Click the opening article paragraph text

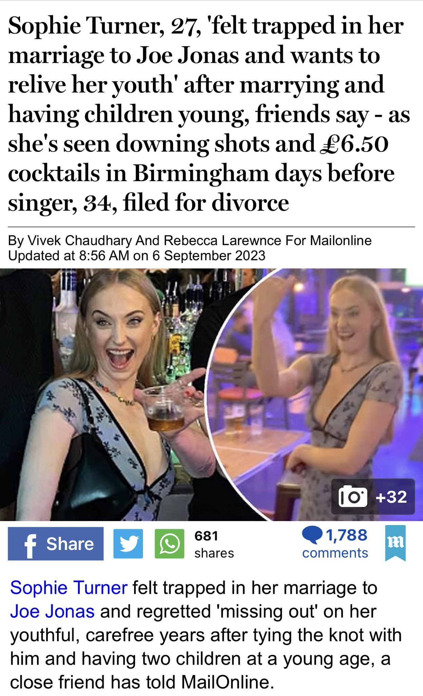click(206, 635)
